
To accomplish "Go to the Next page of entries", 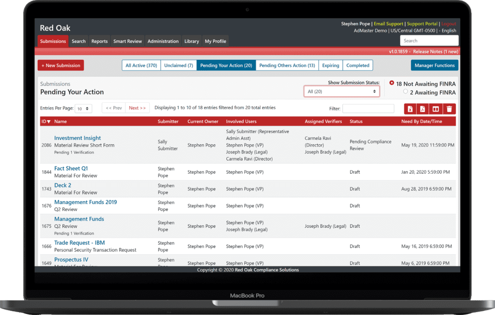I will (x=137, y=108).
